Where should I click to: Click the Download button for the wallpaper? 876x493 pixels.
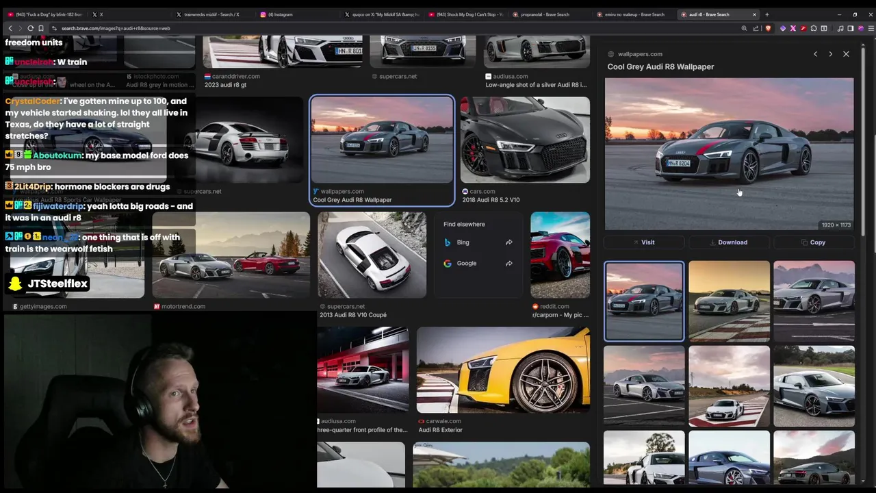[729, 242]
